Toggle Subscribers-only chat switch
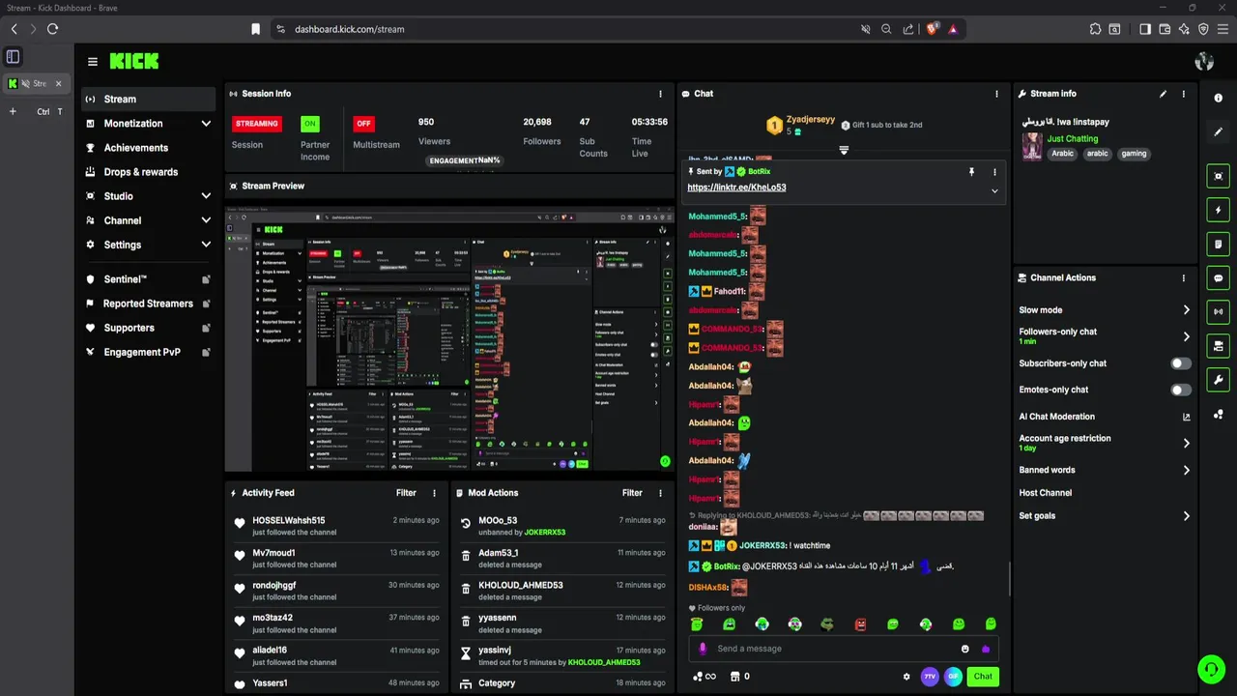This screenshot has width=1237, height=696. (x=1181, y=363)
